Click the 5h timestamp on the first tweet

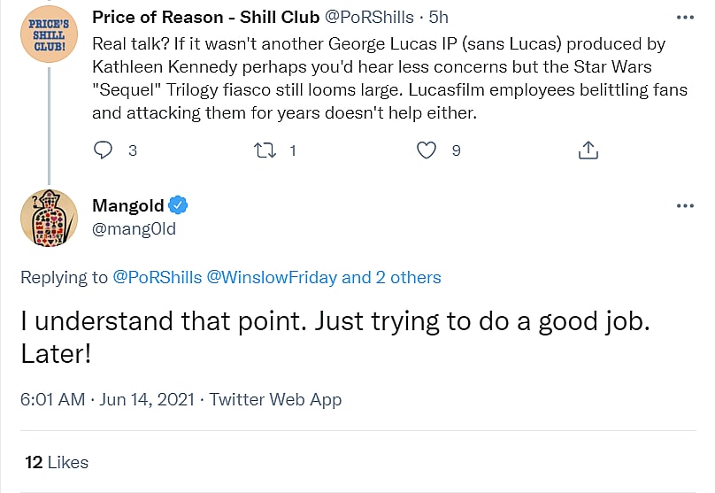(439, 18)
